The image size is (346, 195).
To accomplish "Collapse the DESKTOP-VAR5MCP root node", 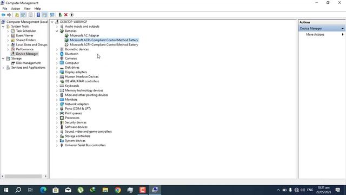I will coord(52,22).
